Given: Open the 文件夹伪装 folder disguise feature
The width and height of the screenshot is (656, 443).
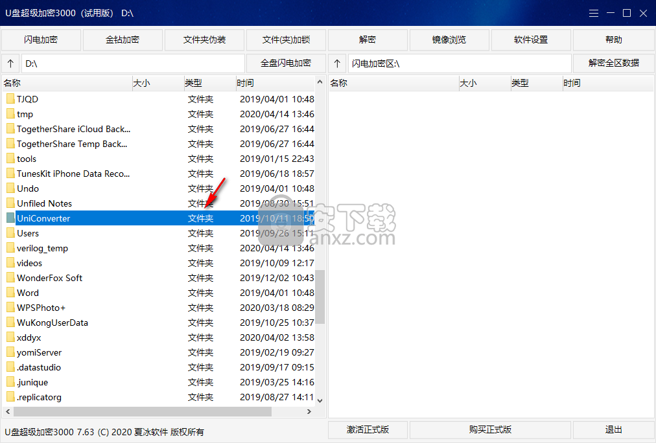Looking at the screenshot, I should [x=204, y=40].
